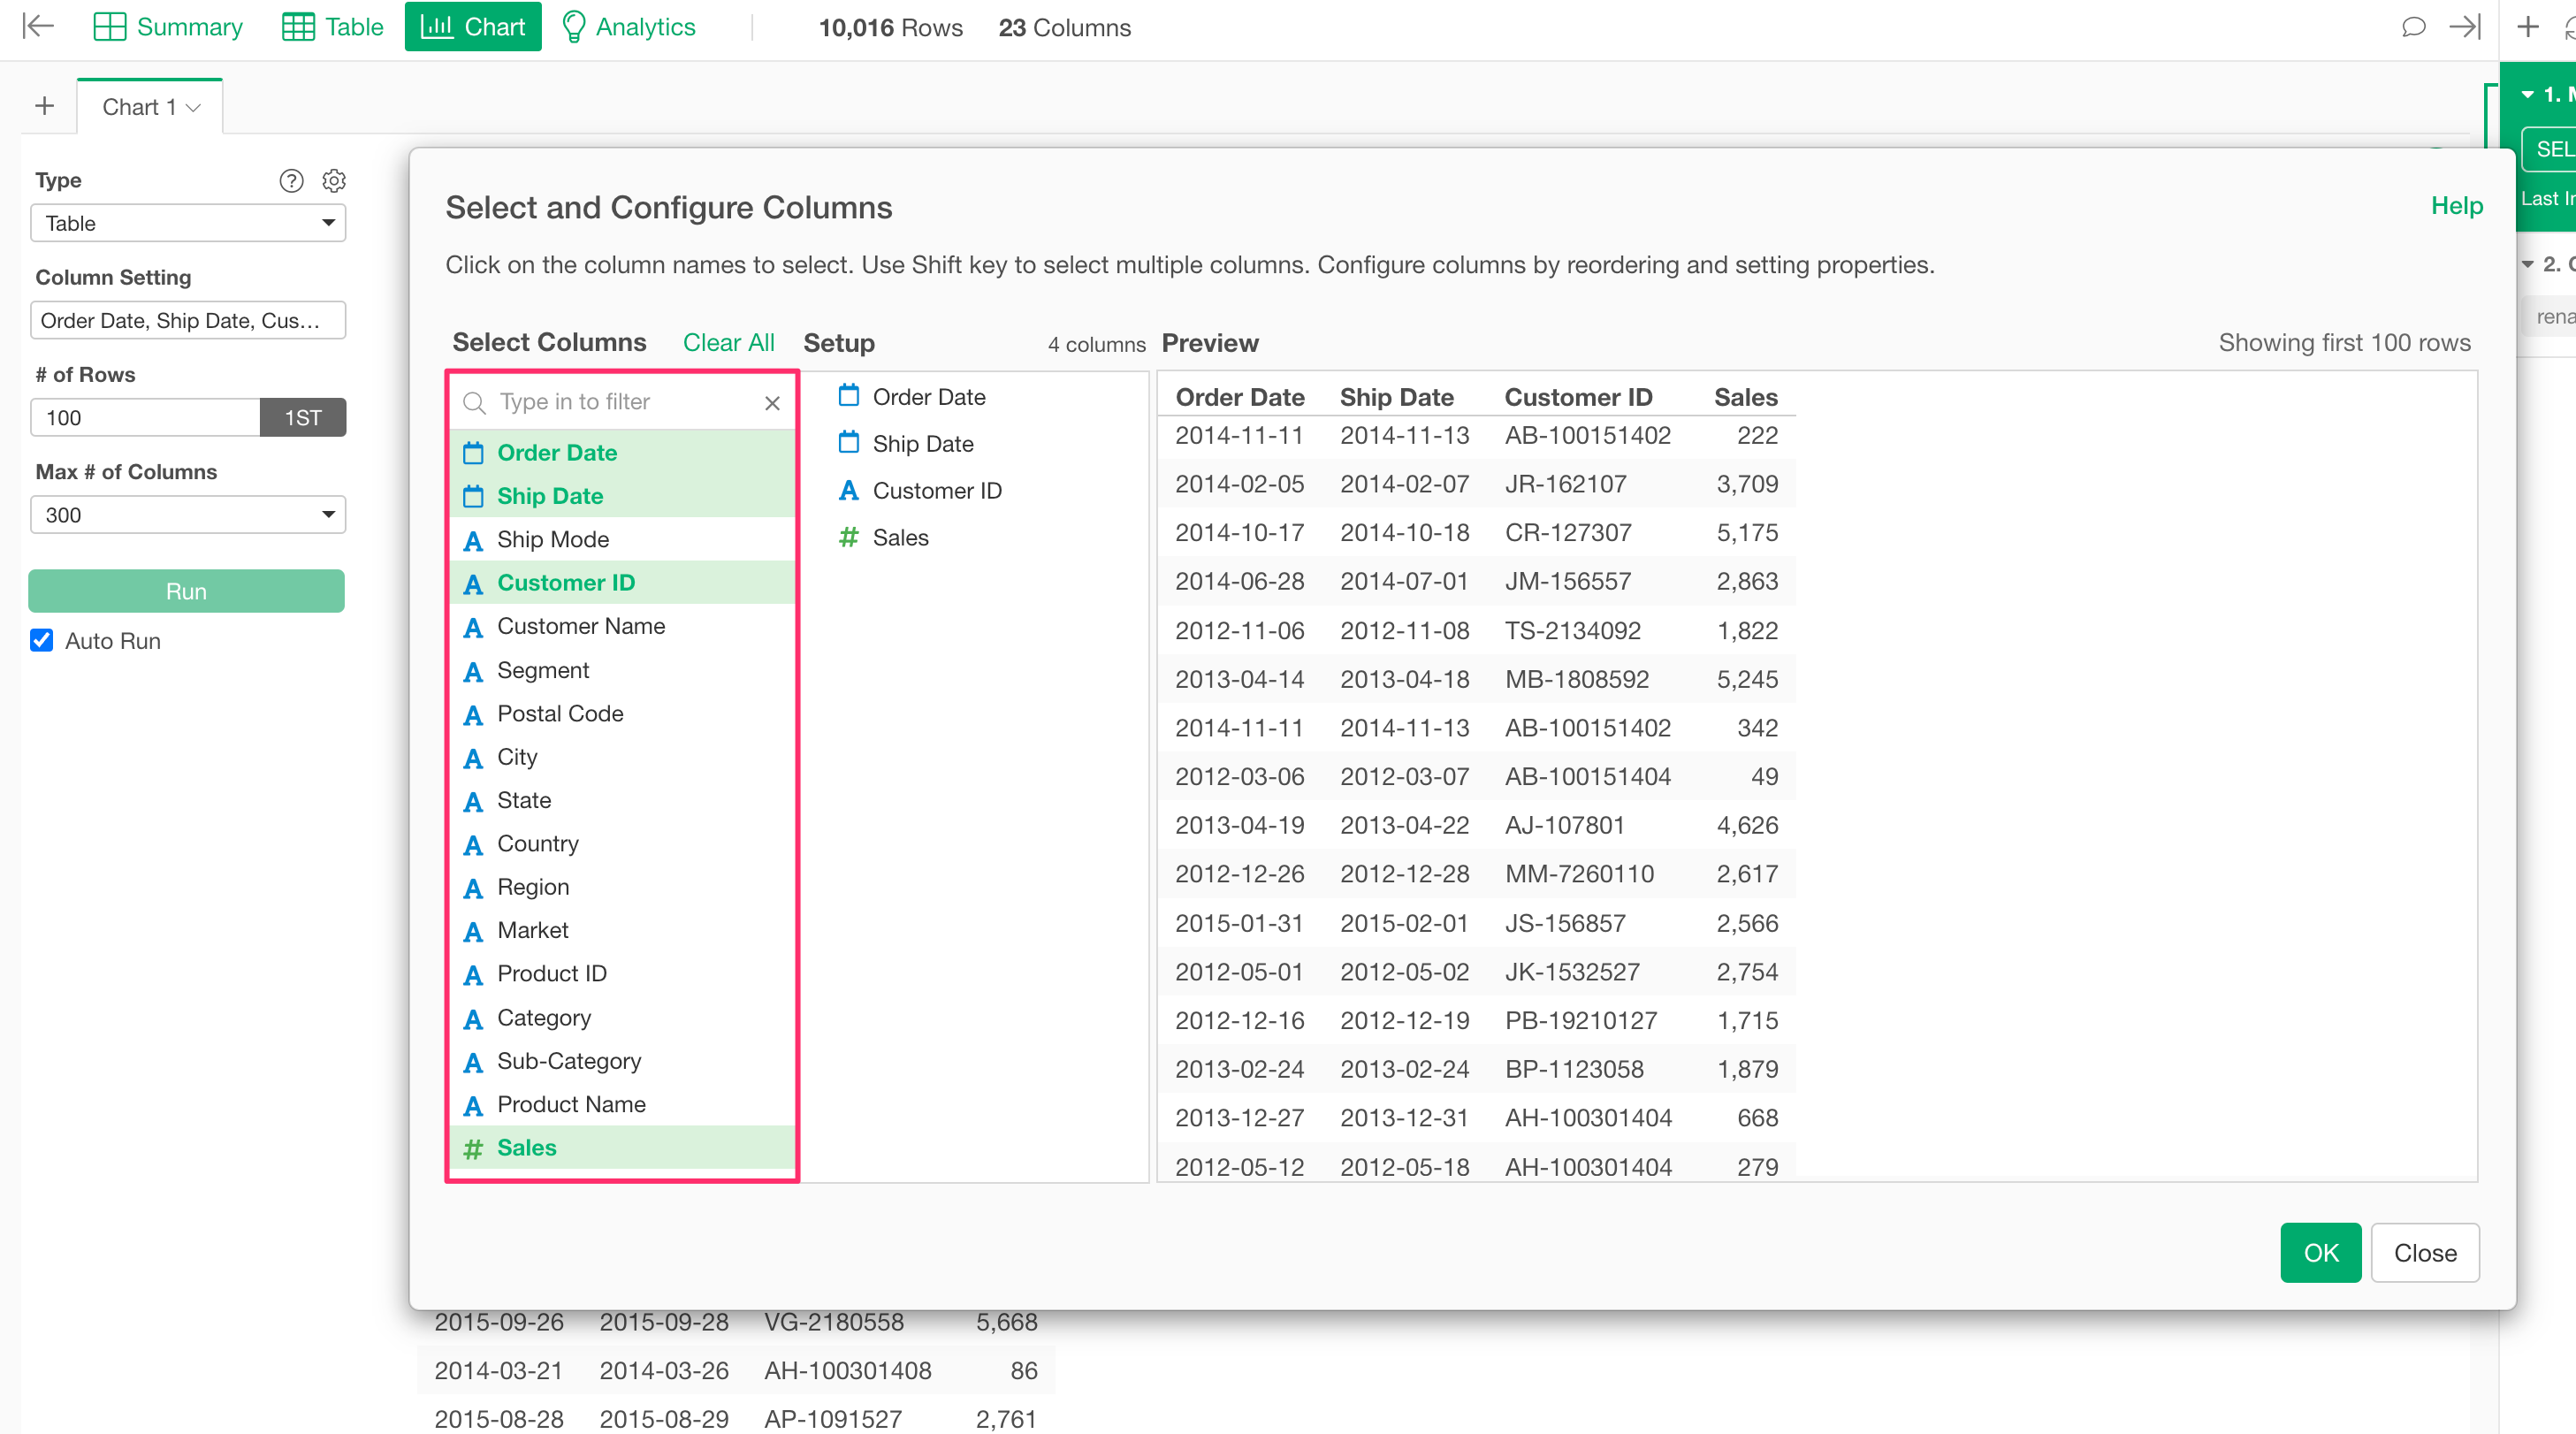Viewport: 2576px width, 1434px height.
Task: Switch to the Summary view
Action: pyautogui.click(x=168, y=27)
